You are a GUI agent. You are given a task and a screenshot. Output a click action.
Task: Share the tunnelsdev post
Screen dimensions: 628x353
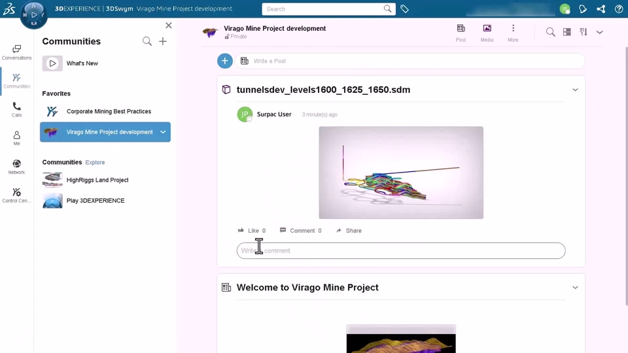point(349,231)
